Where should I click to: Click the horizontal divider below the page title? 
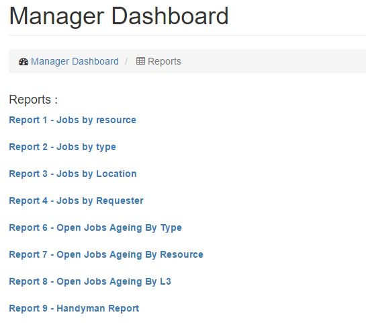[187, 36]
